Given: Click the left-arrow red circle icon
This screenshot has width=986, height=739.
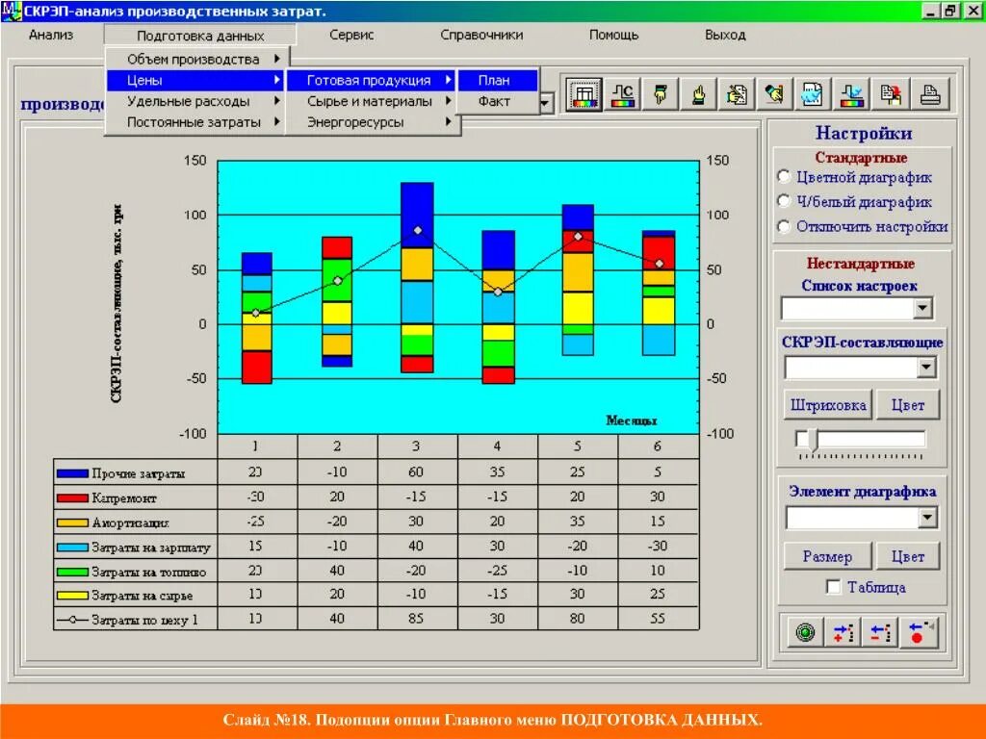Looking at the screenshot, I should click(x=920, y=632).
